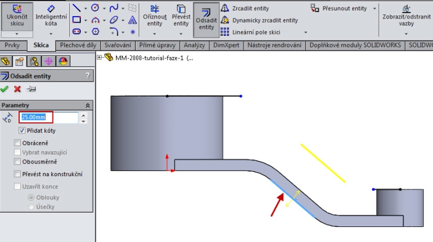Pick the Ellipse sketch tool
Image resolution: width=433 pixels, height=242 pixels.
coord(114,20)
